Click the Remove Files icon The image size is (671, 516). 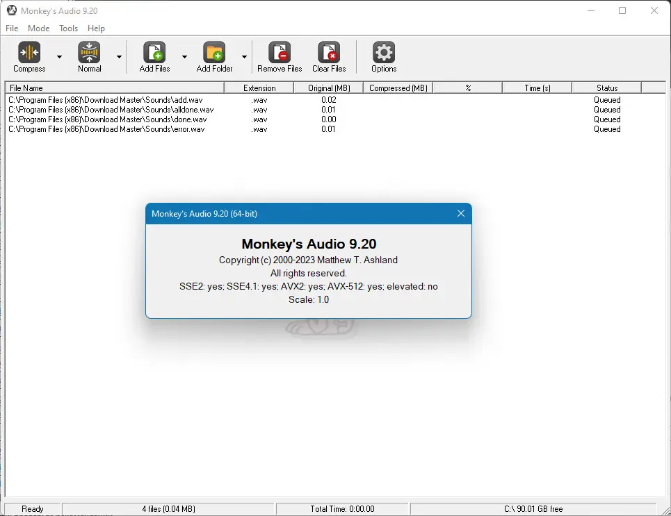tap(280, 52)
